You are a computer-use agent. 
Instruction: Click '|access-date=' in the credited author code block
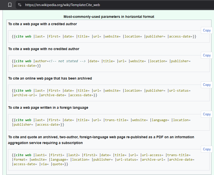(x=180, y=37)
